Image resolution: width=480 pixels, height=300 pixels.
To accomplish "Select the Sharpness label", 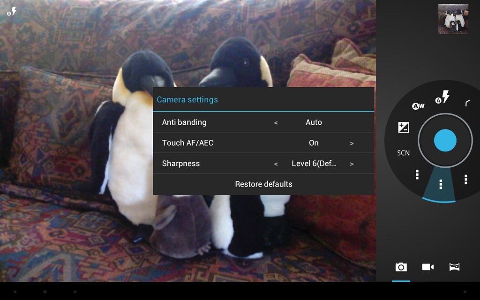I will coord(181,164).
